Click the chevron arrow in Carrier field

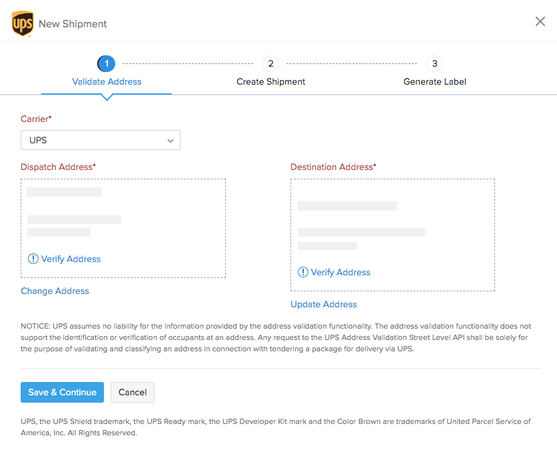click(171, 141)
